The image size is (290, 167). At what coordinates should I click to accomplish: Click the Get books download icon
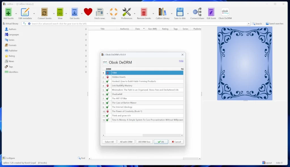(74, 12)
